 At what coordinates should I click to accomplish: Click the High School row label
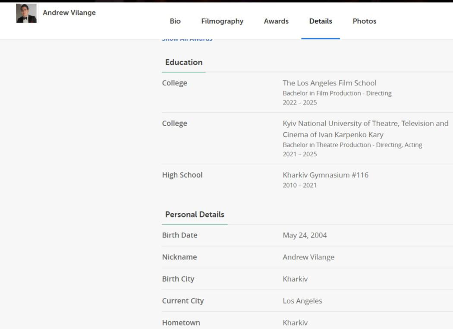coord(182,175)
